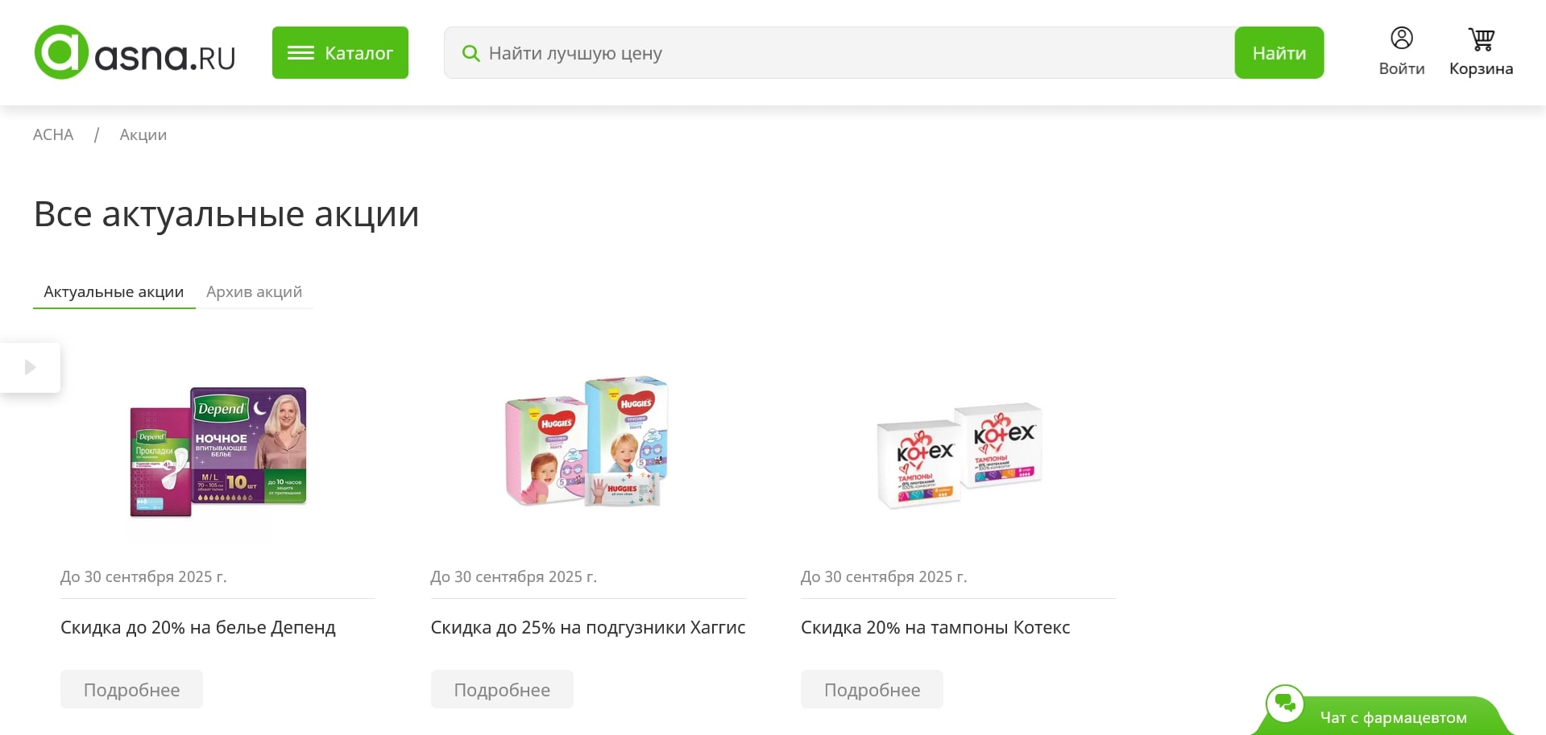The width and height of the screenshot is (1546, 735).
Task: Click the asna.ru logo
Action: [x=135, y=53]
